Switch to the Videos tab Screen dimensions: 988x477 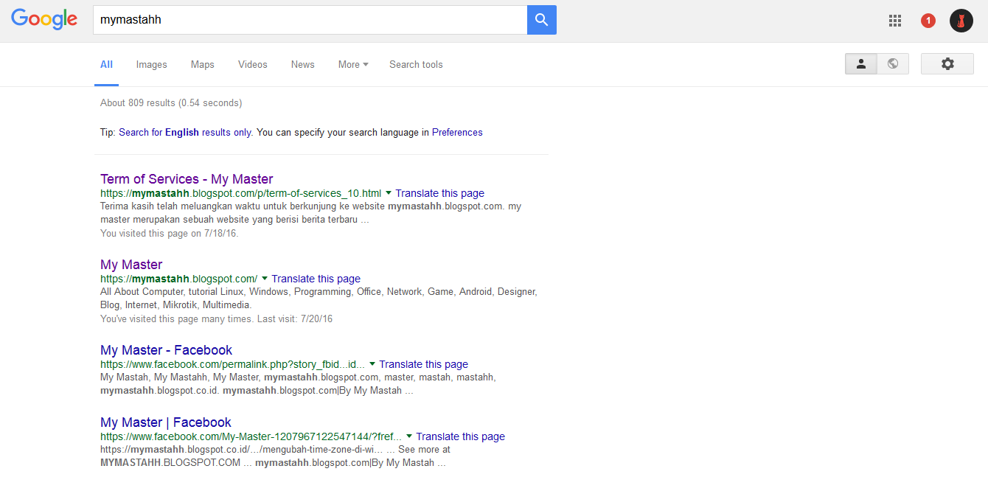tap(253, 65)
